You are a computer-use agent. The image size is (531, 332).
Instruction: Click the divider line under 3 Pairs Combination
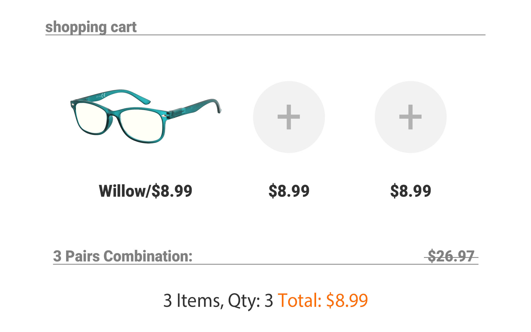click(x=277, y=264)
